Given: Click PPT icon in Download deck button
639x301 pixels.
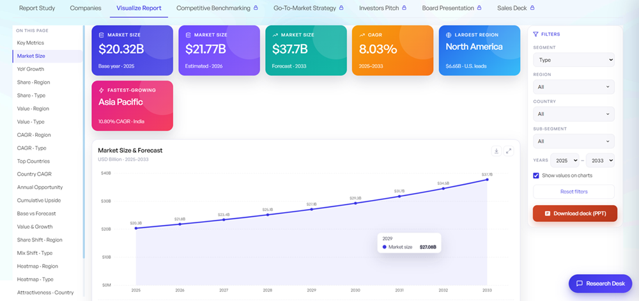Looking at the screenshot, I should click(548, 213).
